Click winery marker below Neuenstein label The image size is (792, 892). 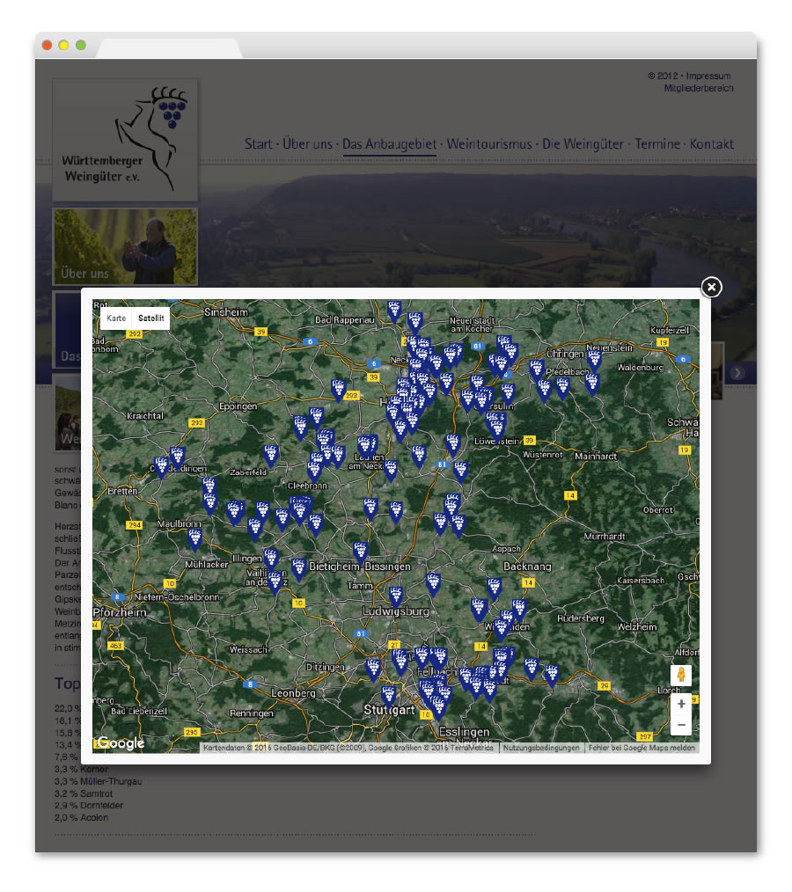pos(595,360)
